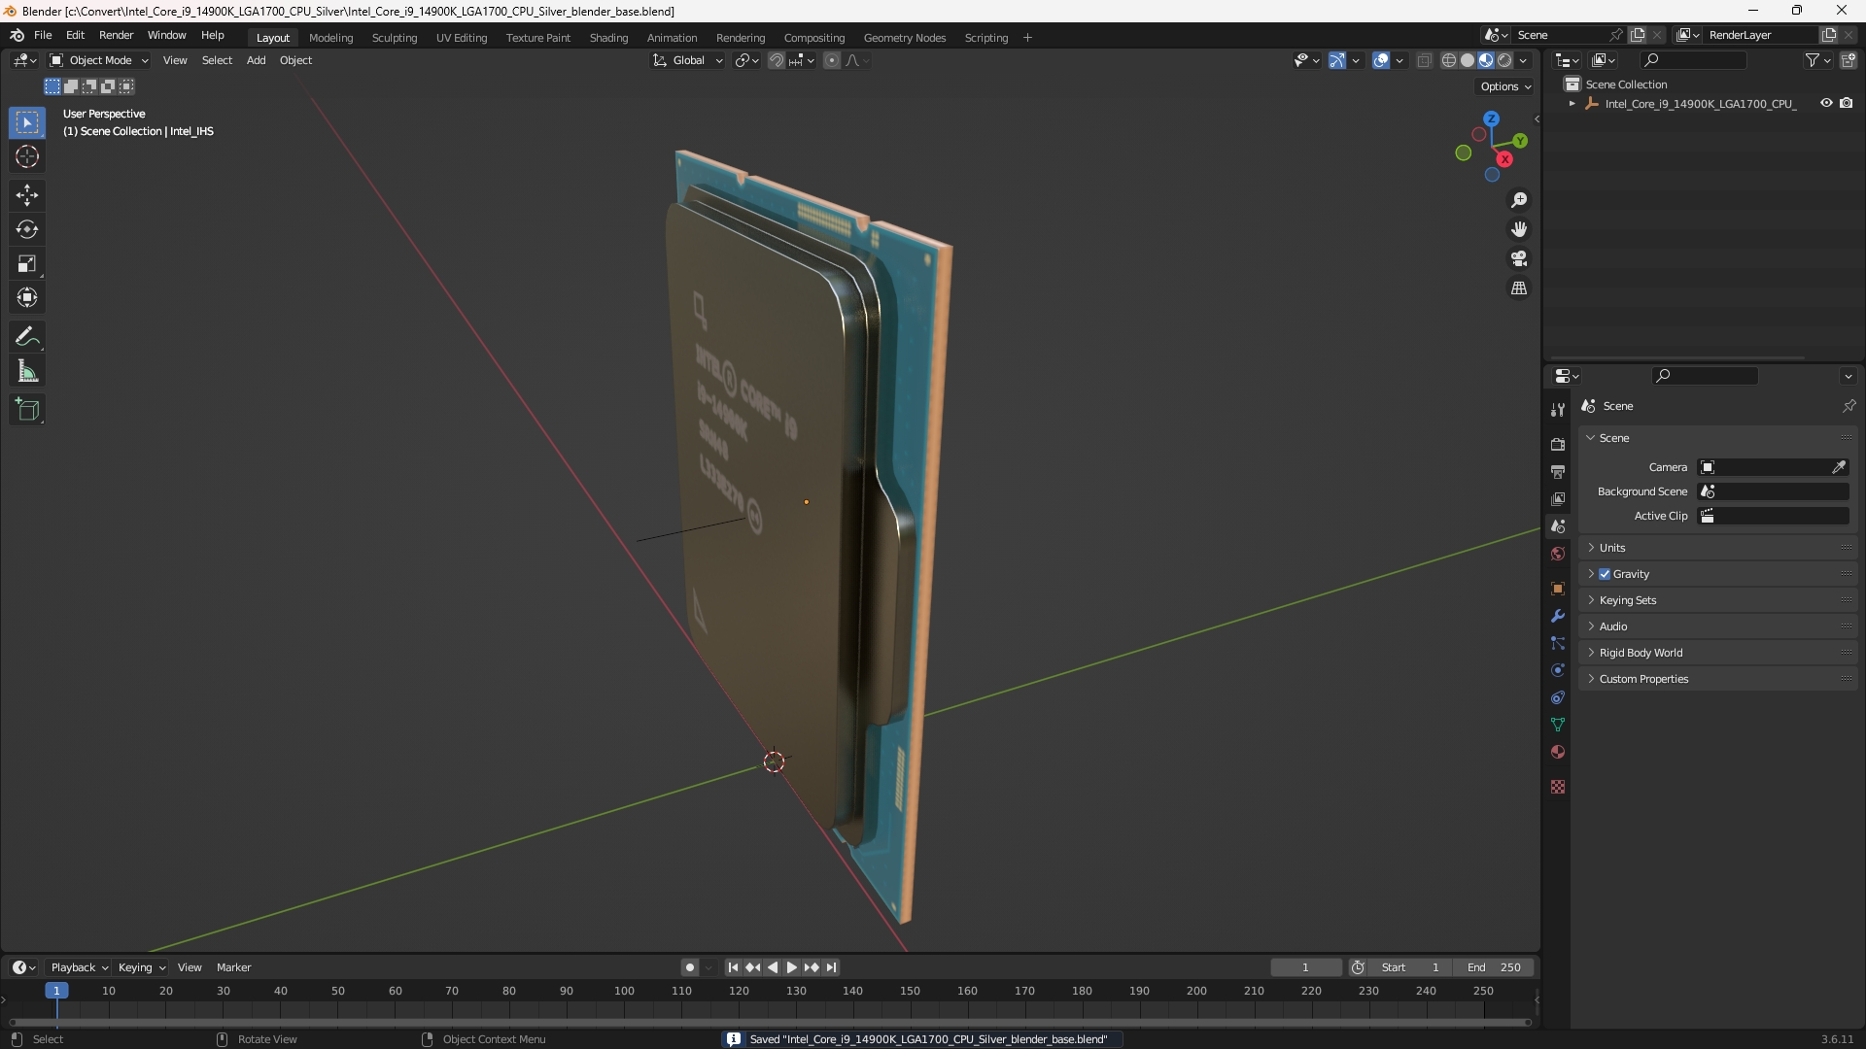Switch to solid viewport shading
The height and width of the screenshot is (1049, 1866).
tap(1468, 60)
